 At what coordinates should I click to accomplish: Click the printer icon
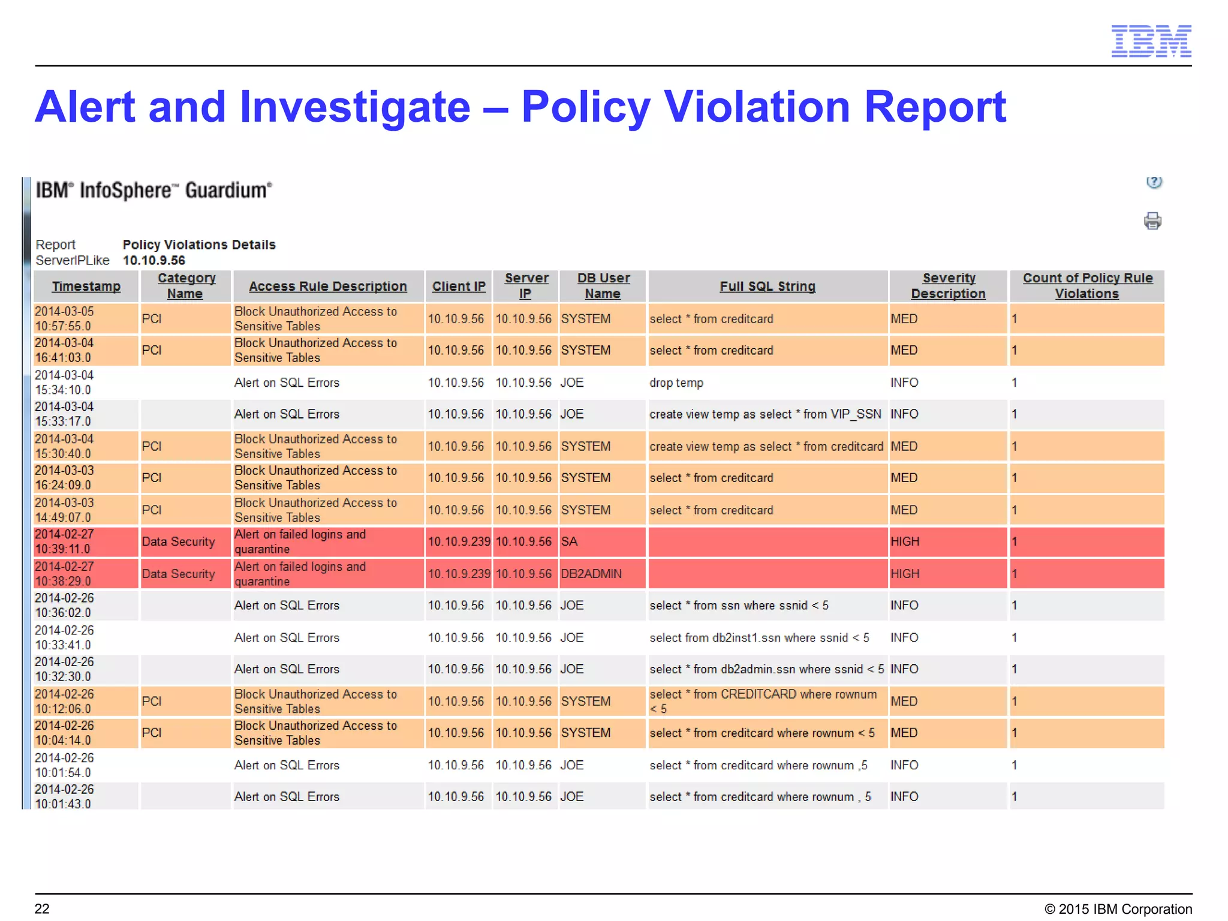click(x=1152, y=221)
